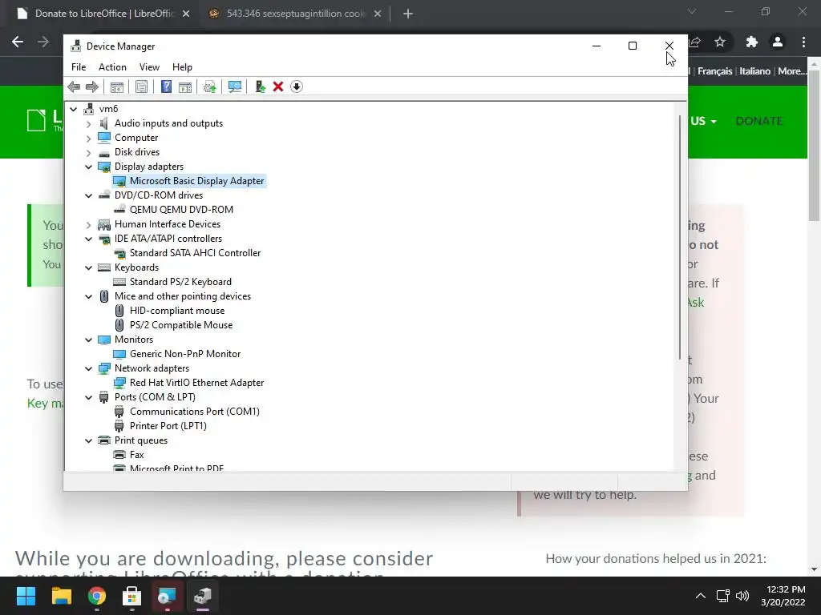Image resolution: width=821 pixels, height=615 pixels.
Task: Select Standard SATA AHCI Controller
Action: click(195, 253)
